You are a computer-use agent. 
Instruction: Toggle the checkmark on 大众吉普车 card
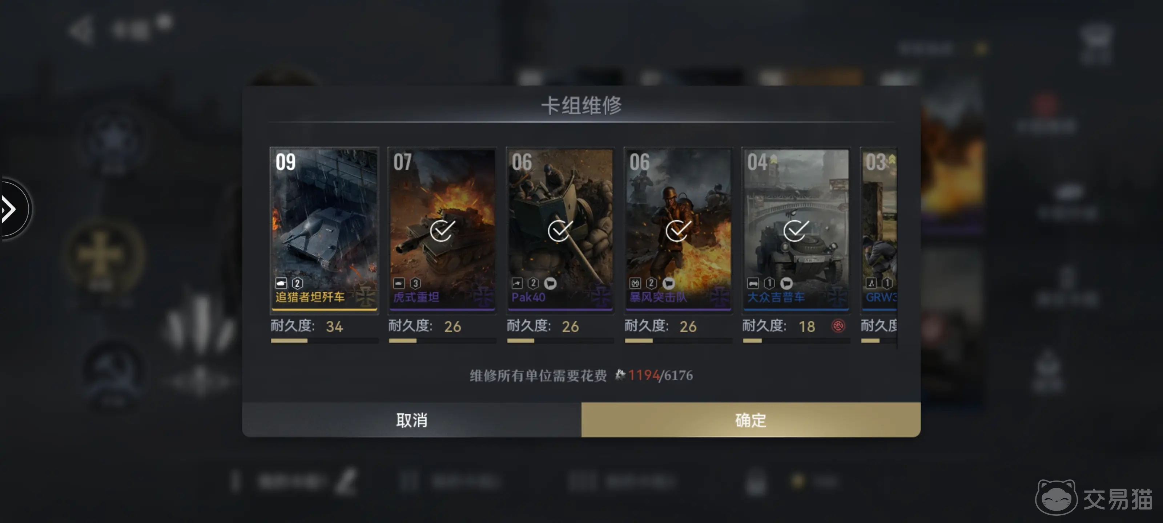tap(796, 231)
